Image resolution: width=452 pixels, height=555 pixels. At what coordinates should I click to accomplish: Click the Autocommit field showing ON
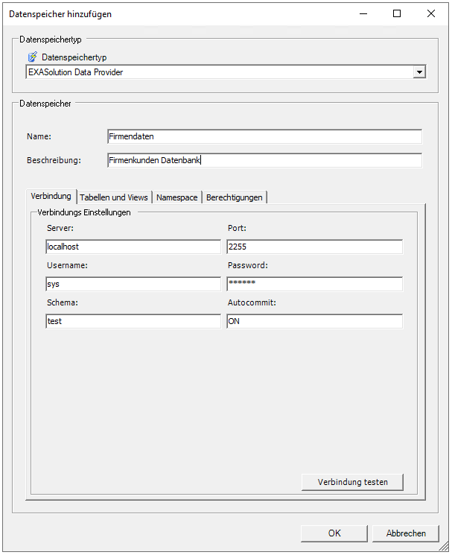click(314, 321)
